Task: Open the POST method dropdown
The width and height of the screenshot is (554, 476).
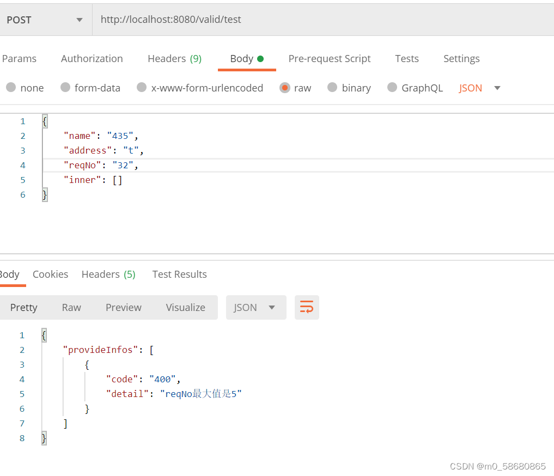Action: [46, 20]
